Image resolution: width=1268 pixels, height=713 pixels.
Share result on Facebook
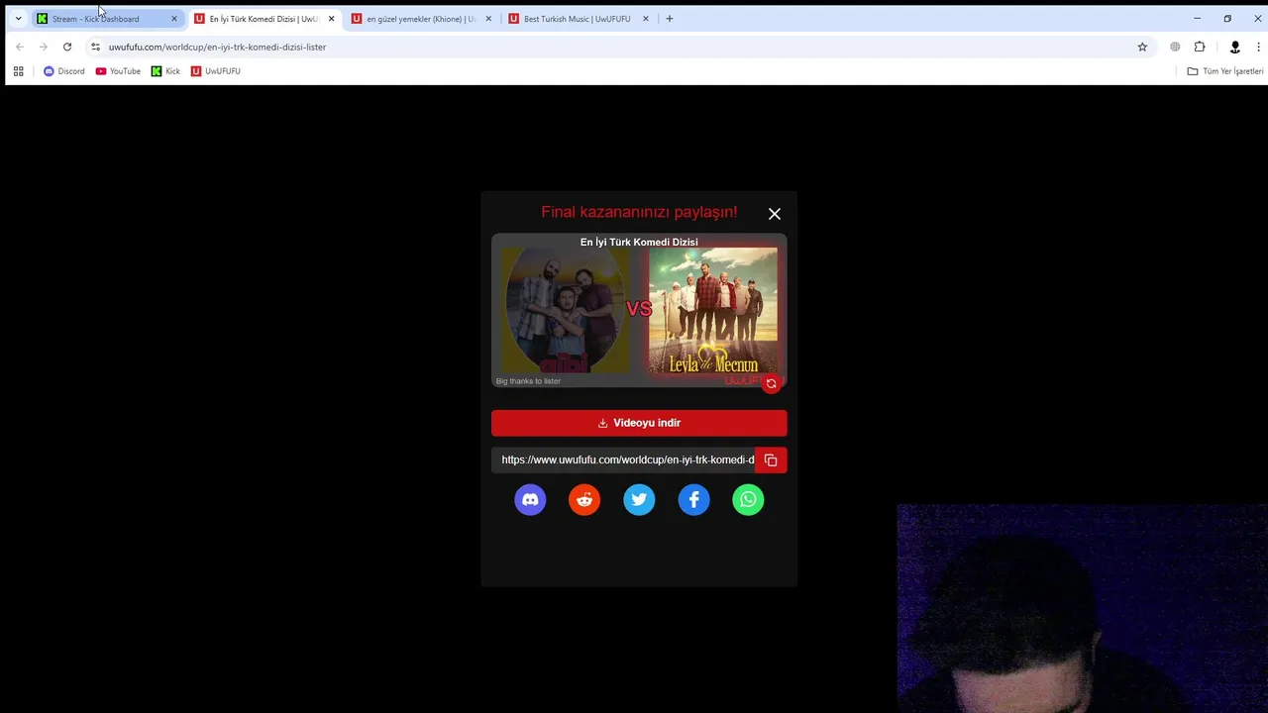point(693,500)
